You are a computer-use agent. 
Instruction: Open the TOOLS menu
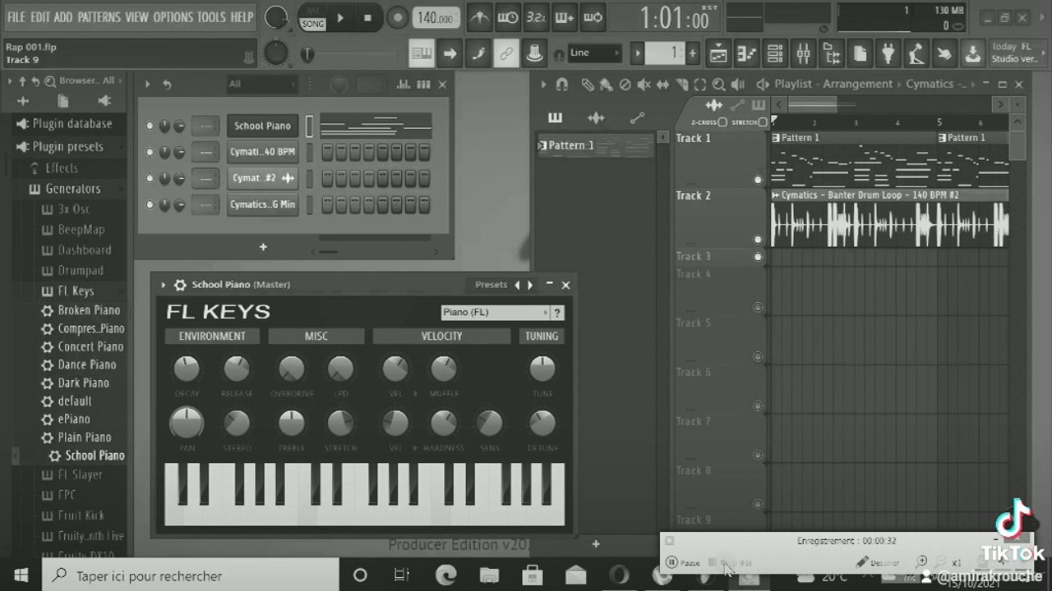[211, 17]
